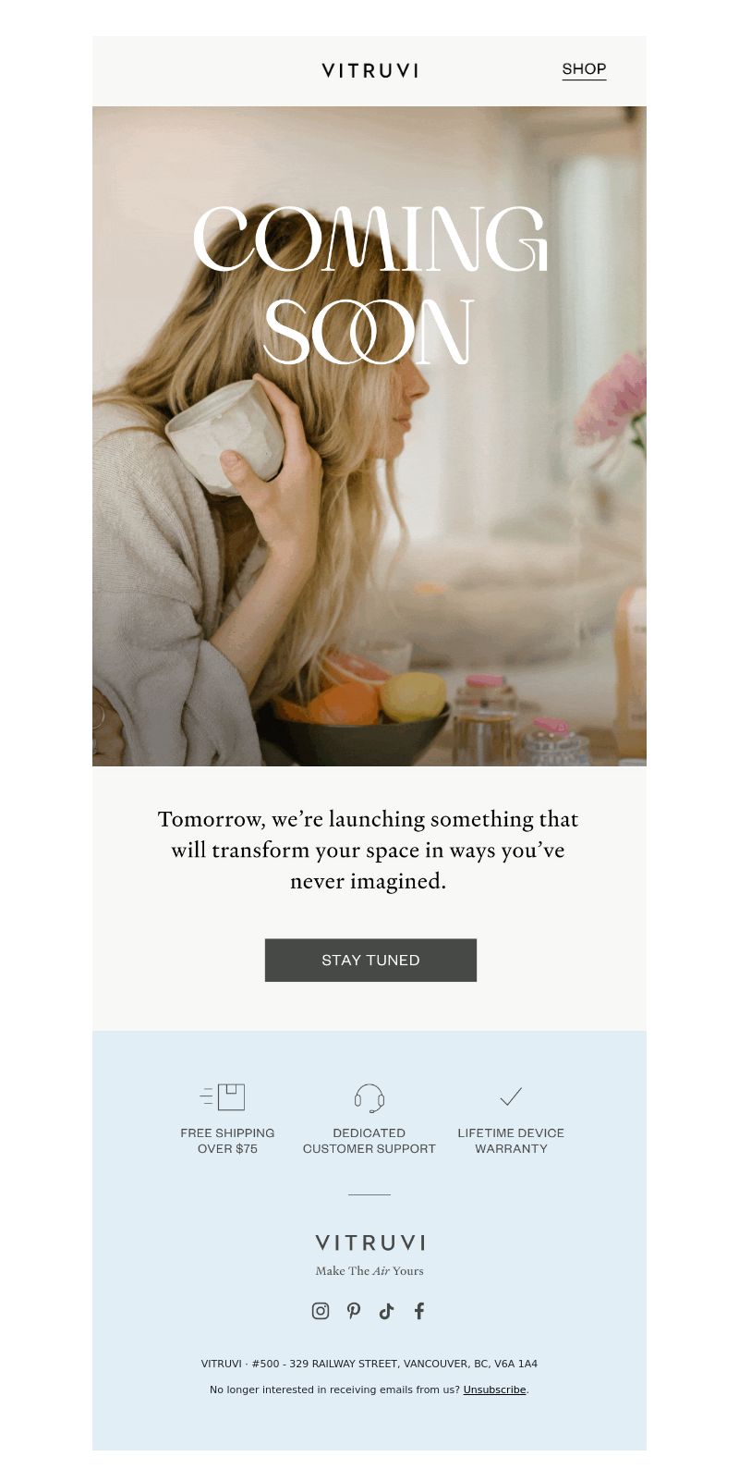
Task: Open the Instagram social icon
Action: [321, 1310]
